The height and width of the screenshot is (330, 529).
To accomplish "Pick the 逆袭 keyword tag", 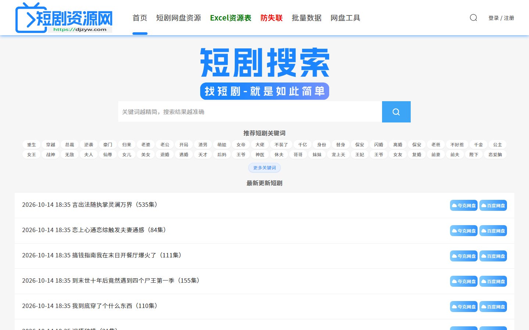I will point(89,145).
